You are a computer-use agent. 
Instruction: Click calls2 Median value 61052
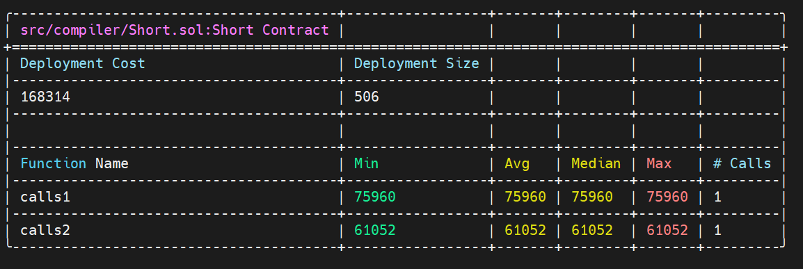tap(592, 230)
